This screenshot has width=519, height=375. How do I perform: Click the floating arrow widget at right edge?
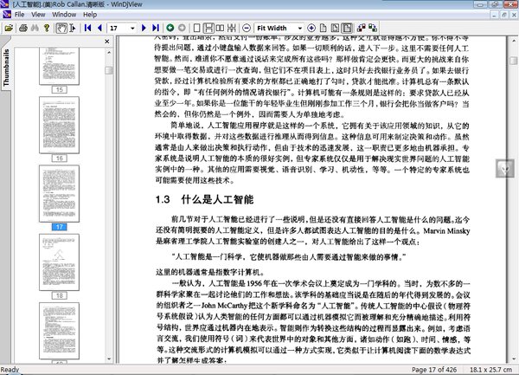505,169
